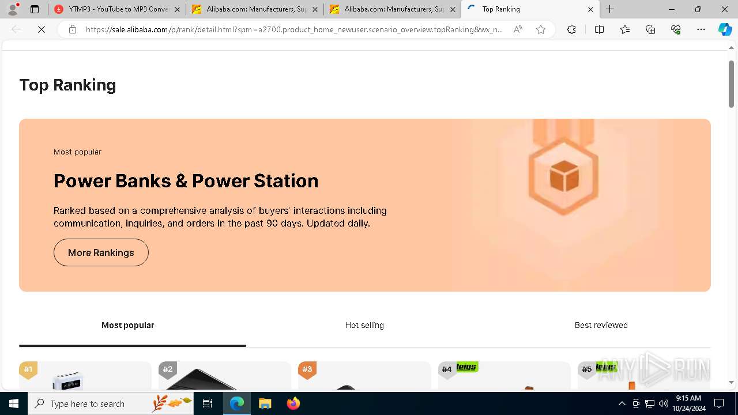Open the taskbar clock and date
Viewport: 738px width, 415px height.
pyautogui.click(x=690, y=403)
